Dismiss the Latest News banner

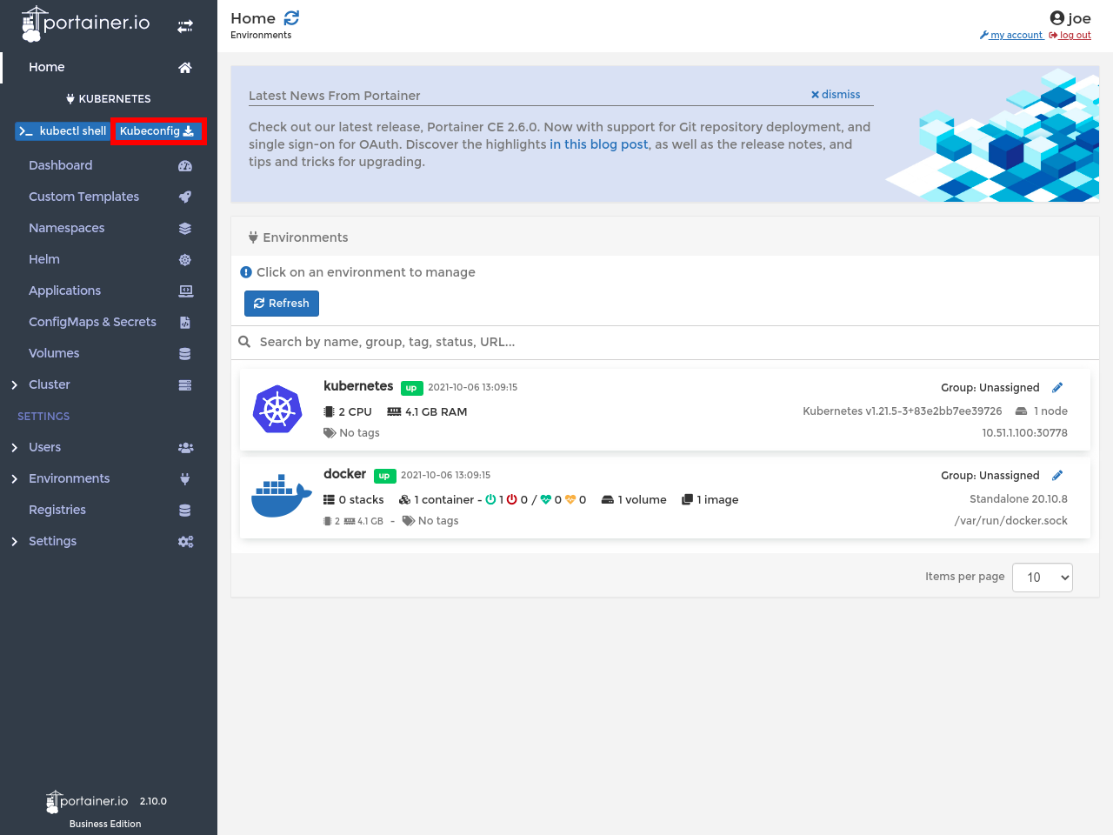click(x=836, y=95)
